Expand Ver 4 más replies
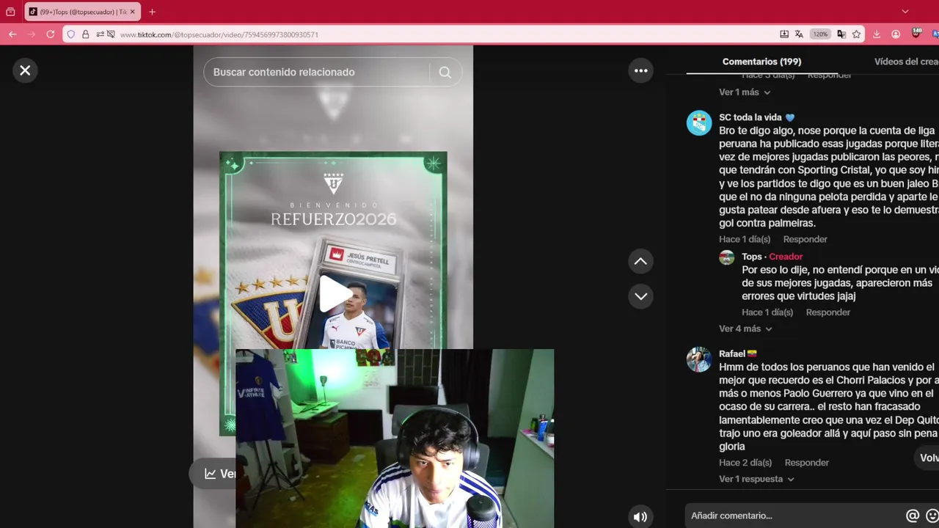 (745, 329)
